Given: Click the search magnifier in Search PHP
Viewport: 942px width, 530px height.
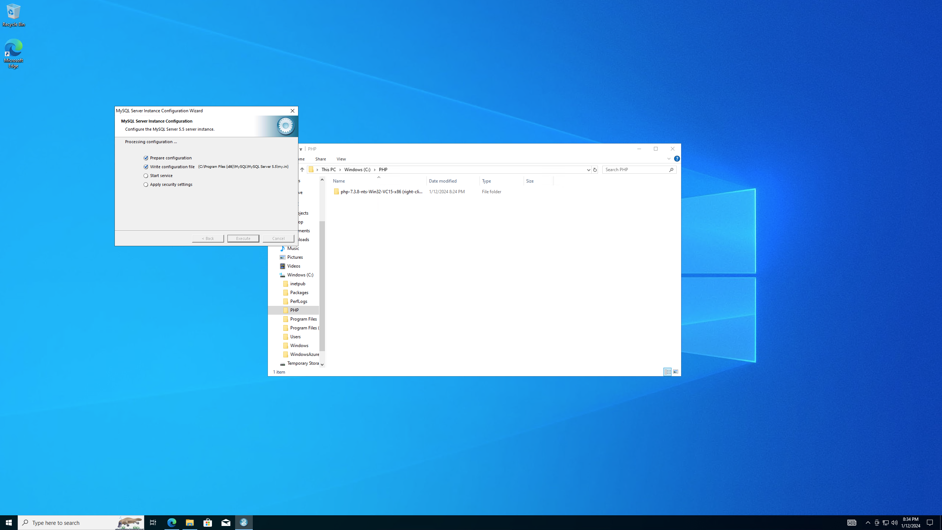Looking at the screenshot, I should click(x=671, y=170).
